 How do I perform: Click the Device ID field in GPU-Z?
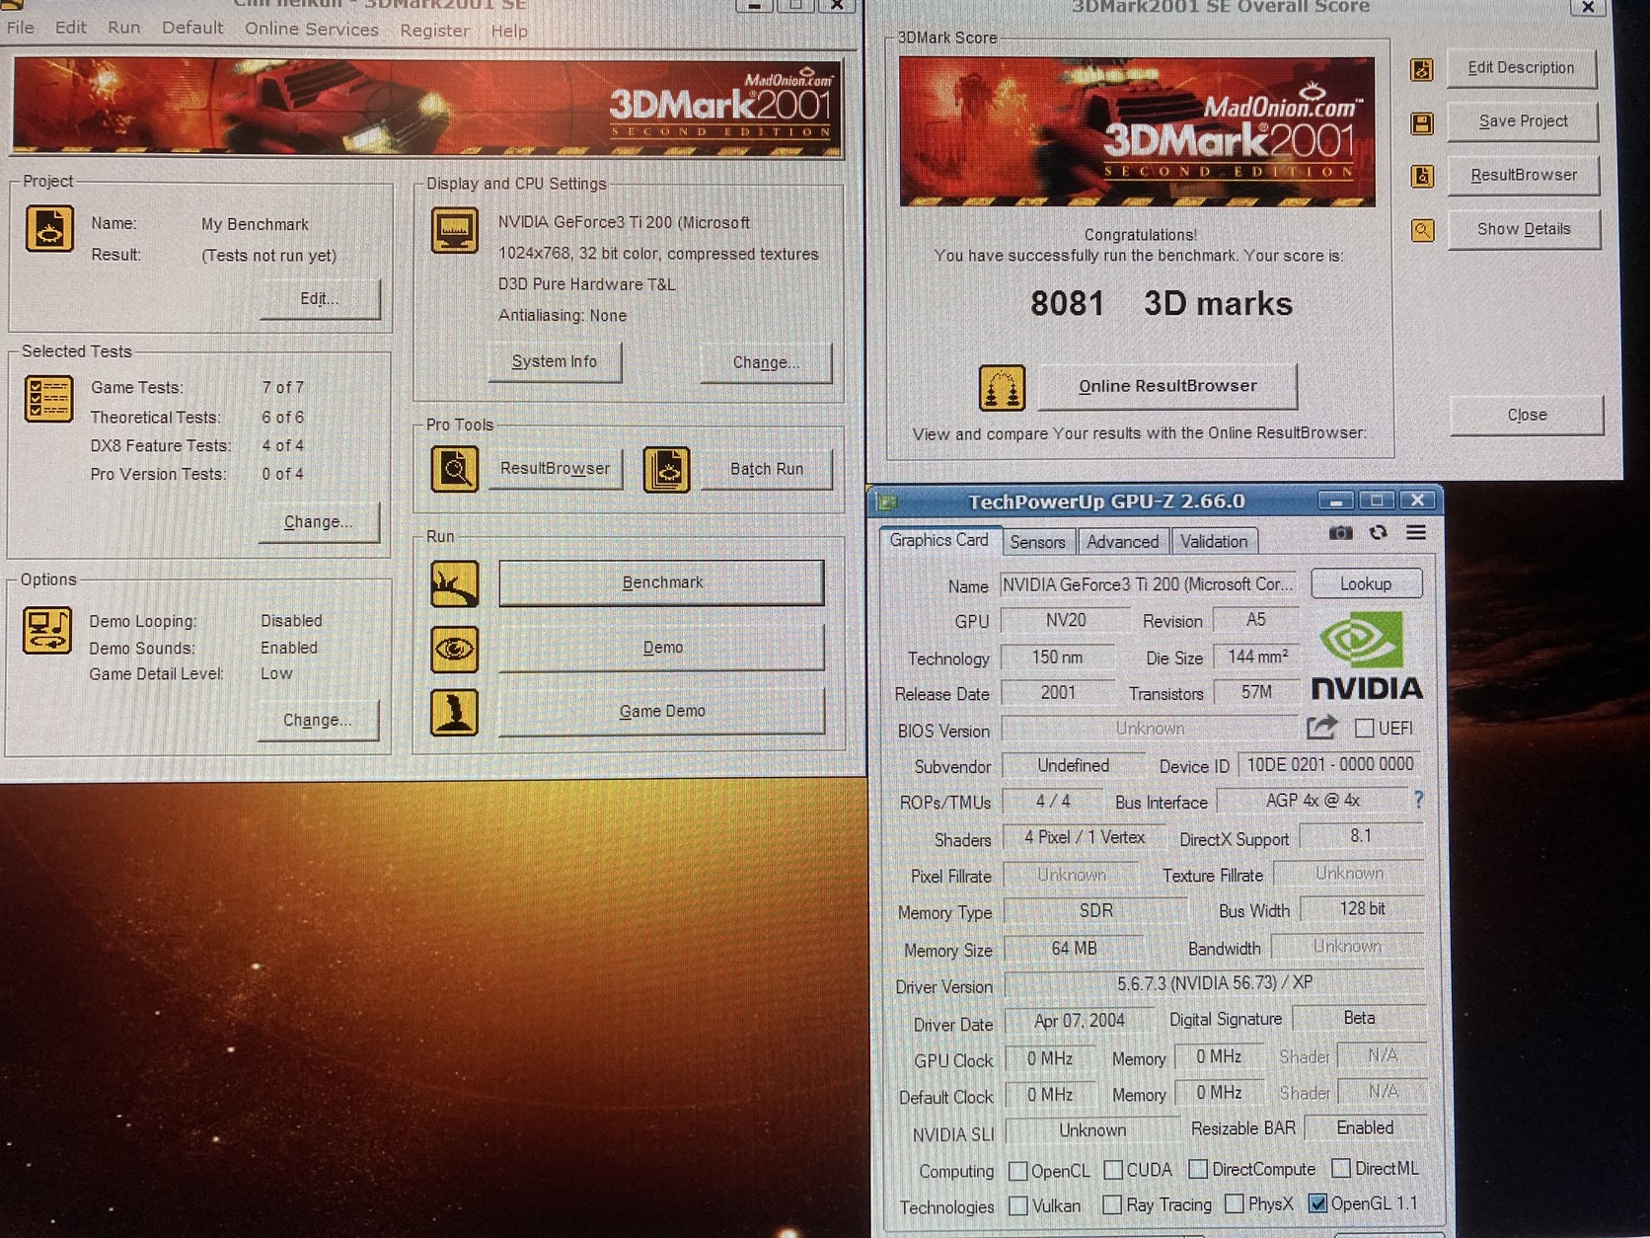click(x=1330, y=764)
